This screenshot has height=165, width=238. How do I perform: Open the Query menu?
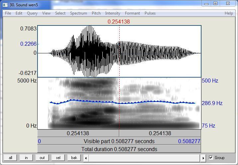(32, 13)
